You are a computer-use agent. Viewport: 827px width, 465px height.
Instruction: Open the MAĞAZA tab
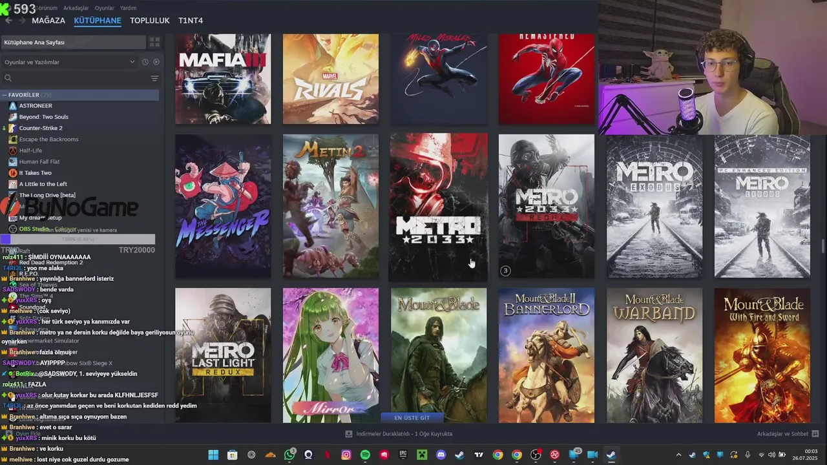[48, 21]
